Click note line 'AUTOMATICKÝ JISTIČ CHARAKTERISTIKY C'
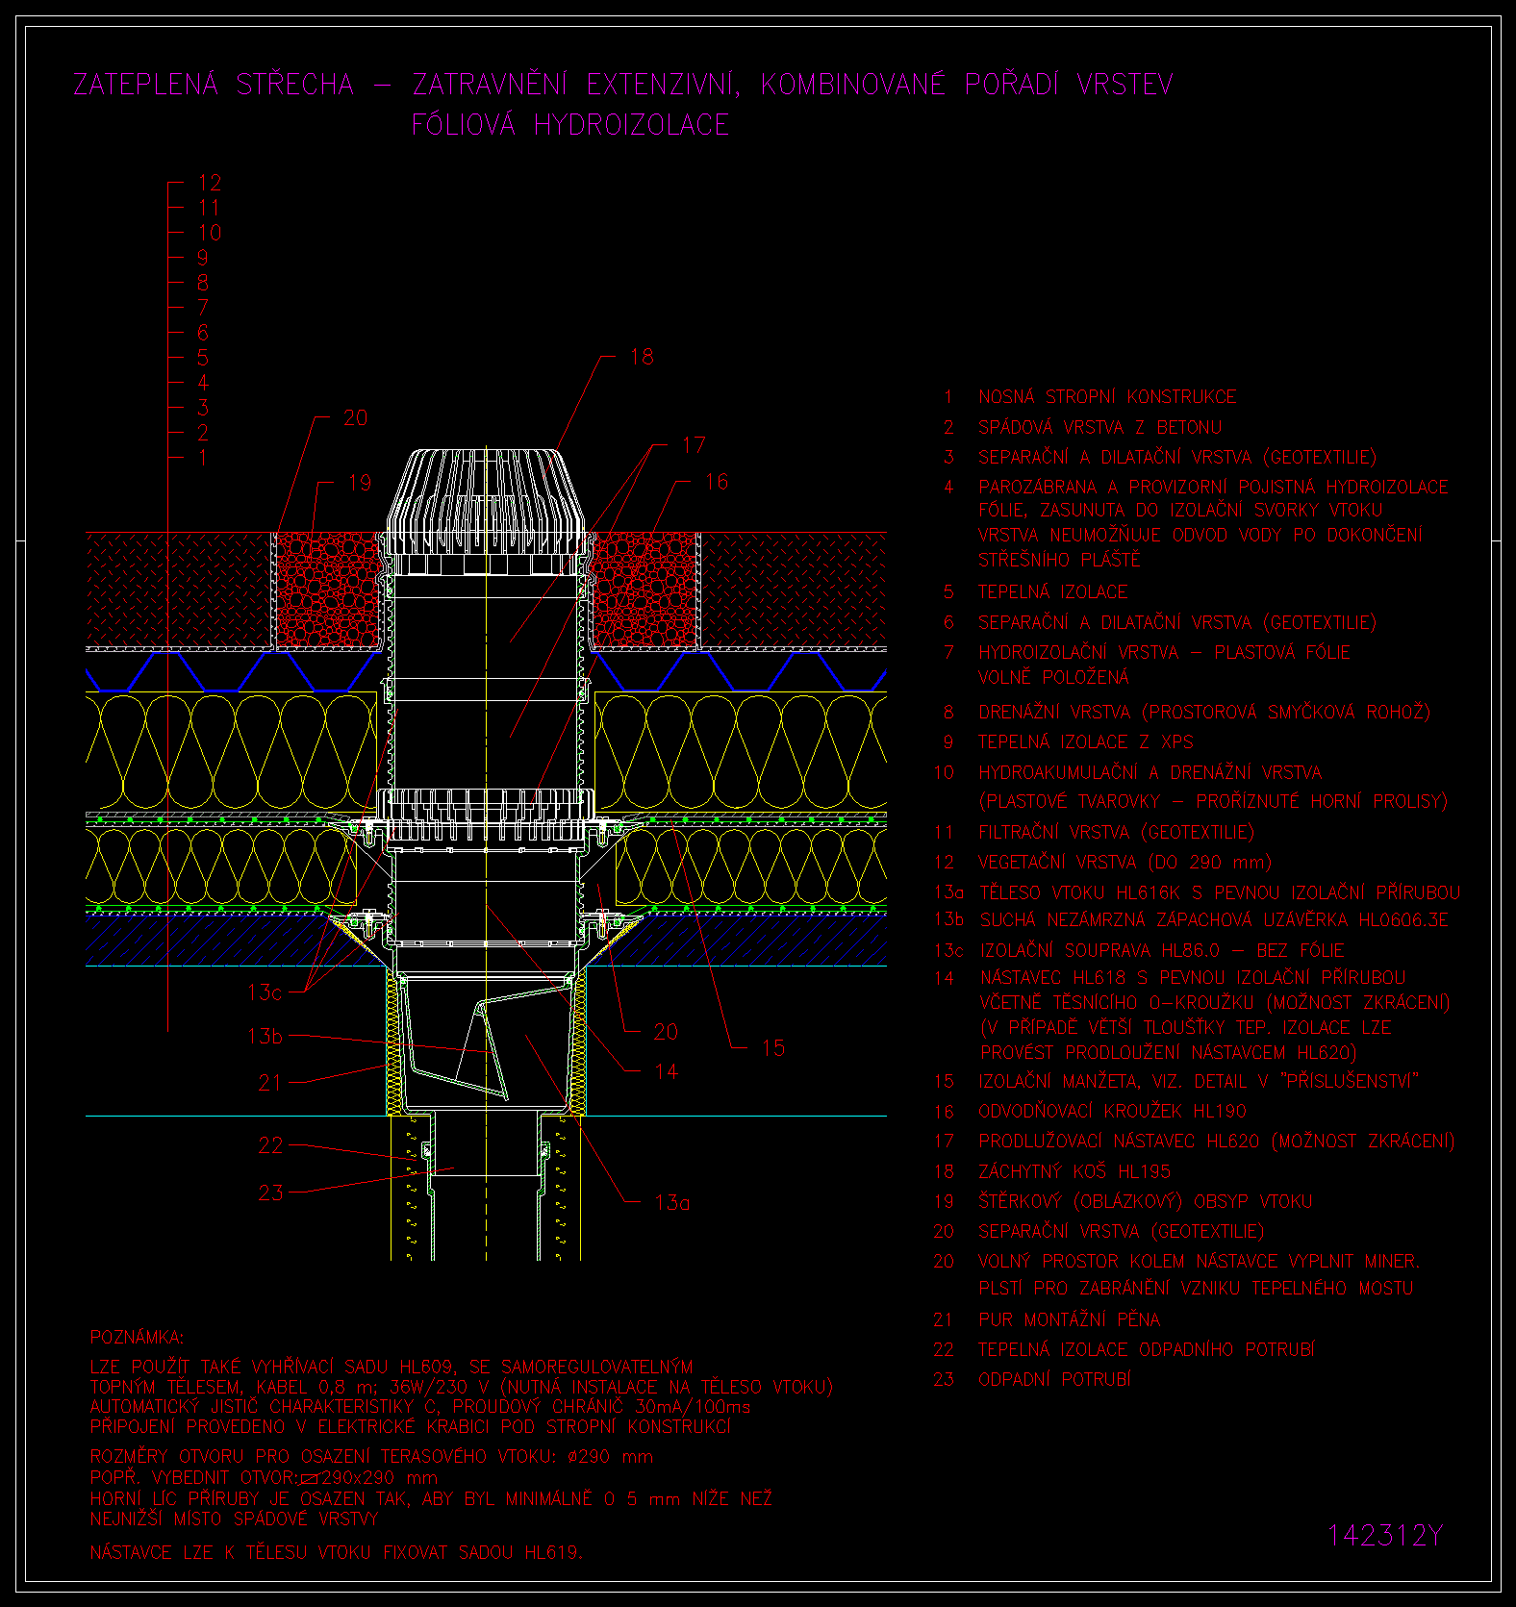 tap(420, 1407)
